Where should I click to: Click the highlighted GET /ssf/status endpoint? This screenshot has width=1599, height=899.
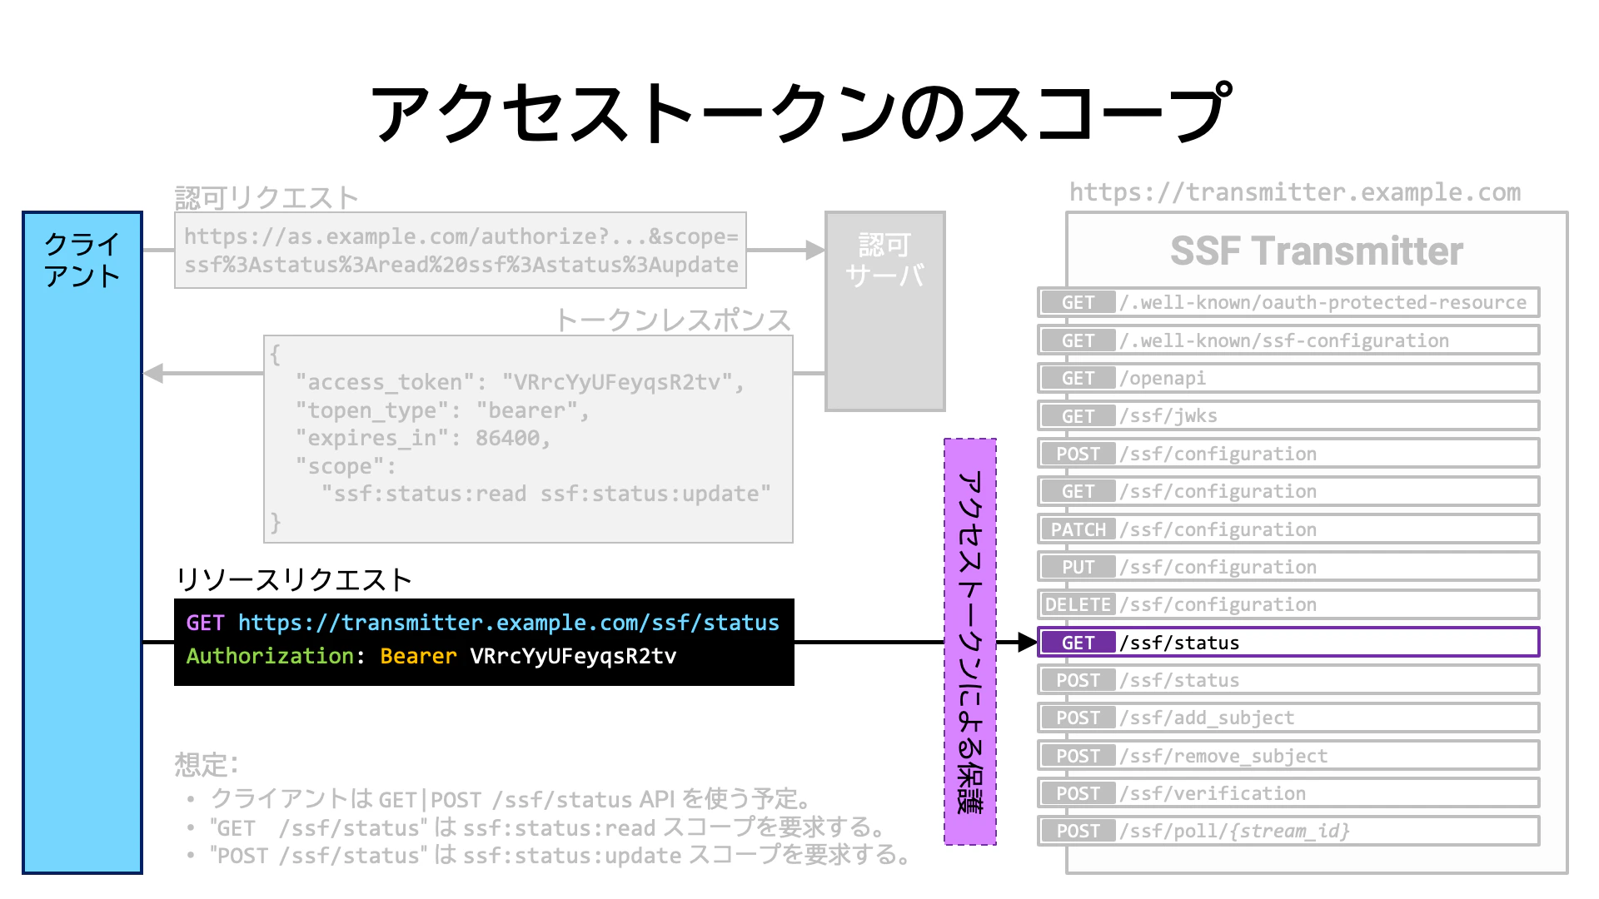[1288, 643]
